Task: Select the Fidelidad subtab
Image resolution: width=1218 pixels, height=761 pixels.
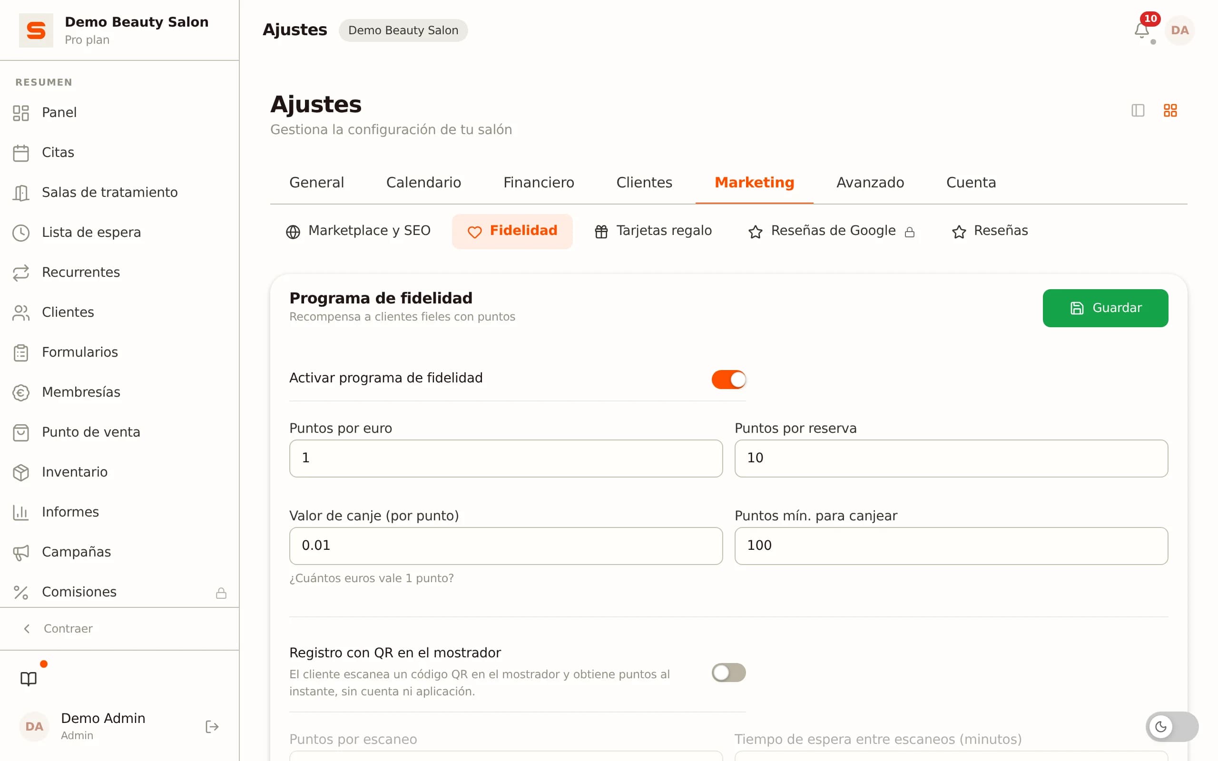Action: (512, 231)
